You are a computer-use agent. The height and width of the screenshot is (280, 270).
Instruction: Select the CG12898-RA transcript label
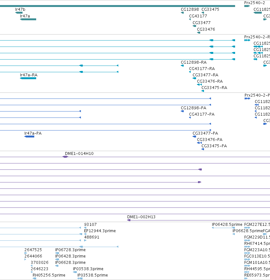click(194, 62)
